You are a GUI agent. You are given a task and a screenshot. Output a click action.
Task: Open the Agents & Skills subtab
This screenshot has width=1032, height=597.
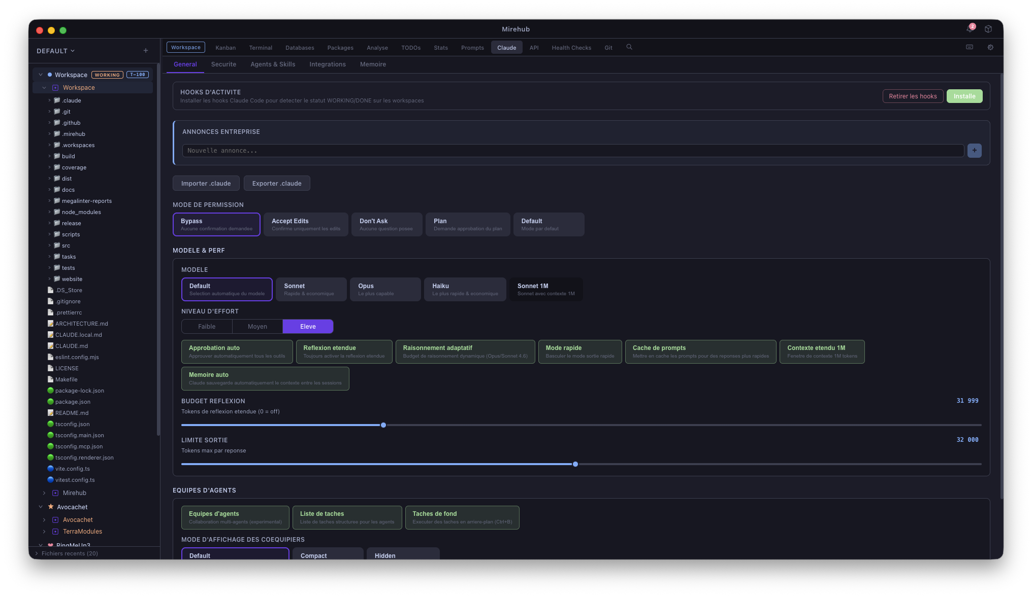tap(273, 64)
